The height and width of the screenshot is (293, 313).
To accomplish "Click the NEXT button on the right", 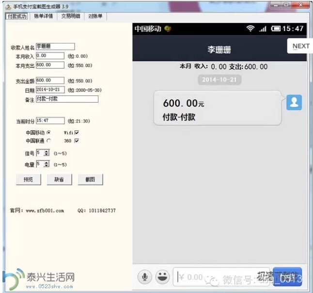I will click(300, 46).
